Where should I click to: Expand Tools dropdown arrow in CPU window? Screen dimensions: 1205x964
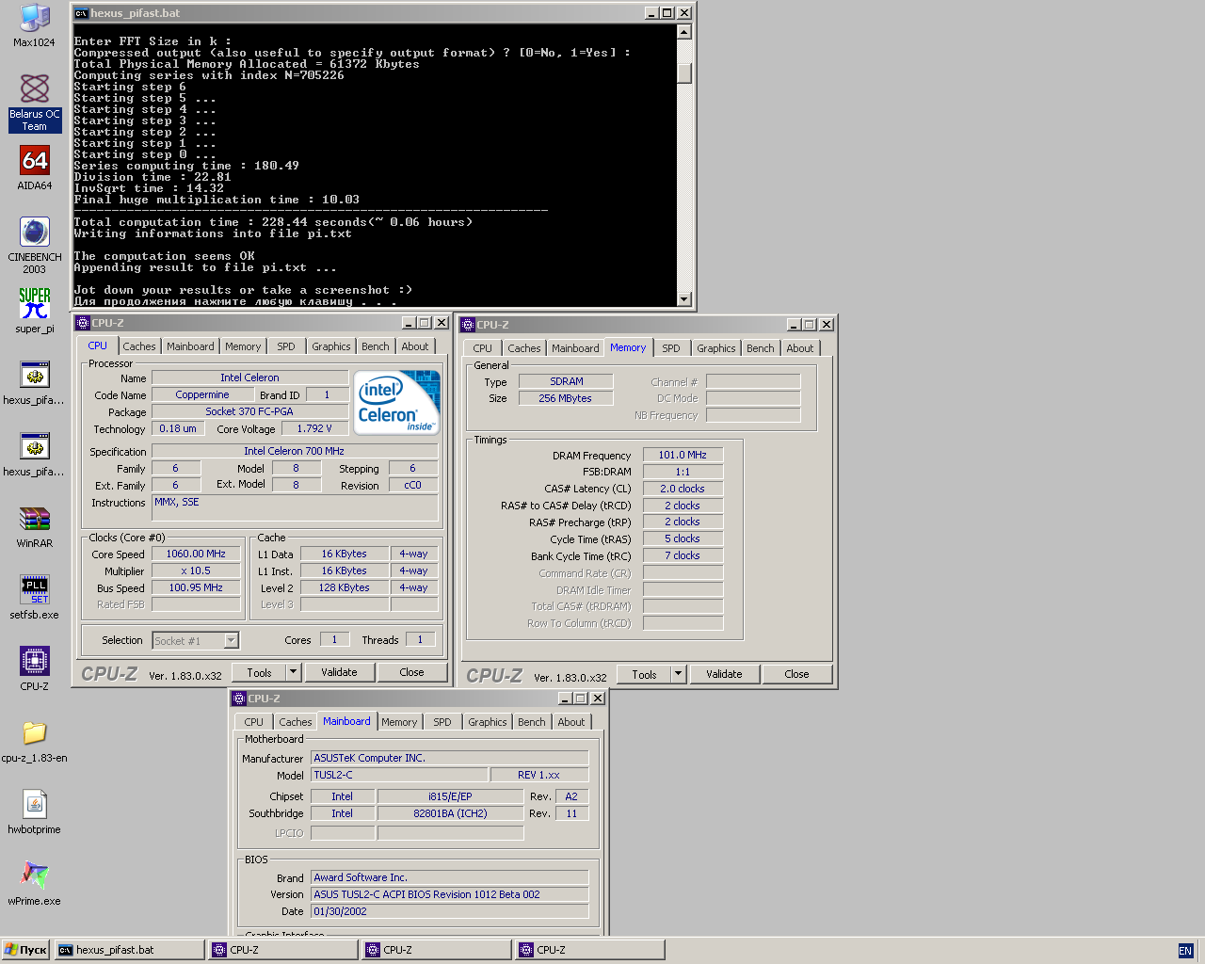click(294, 672)
